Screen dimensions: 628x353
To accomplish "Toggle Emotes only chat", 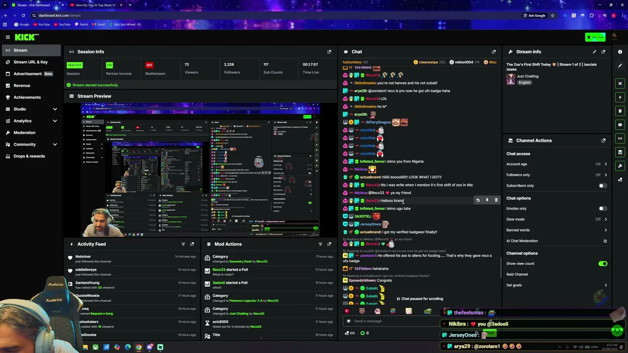I will (x=602, y=208).
